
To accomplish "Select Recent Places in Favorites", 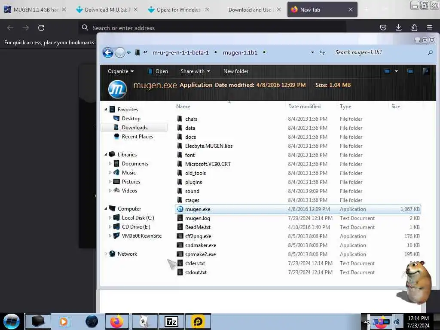I will point(137,136).
